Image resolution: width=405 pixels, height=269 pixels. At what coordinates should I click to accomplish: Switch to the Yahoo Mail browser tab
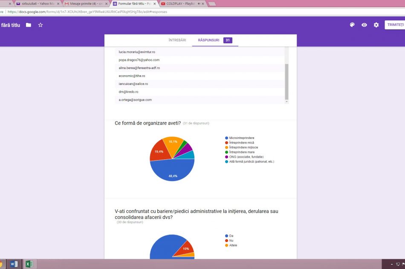pos(36,4)
